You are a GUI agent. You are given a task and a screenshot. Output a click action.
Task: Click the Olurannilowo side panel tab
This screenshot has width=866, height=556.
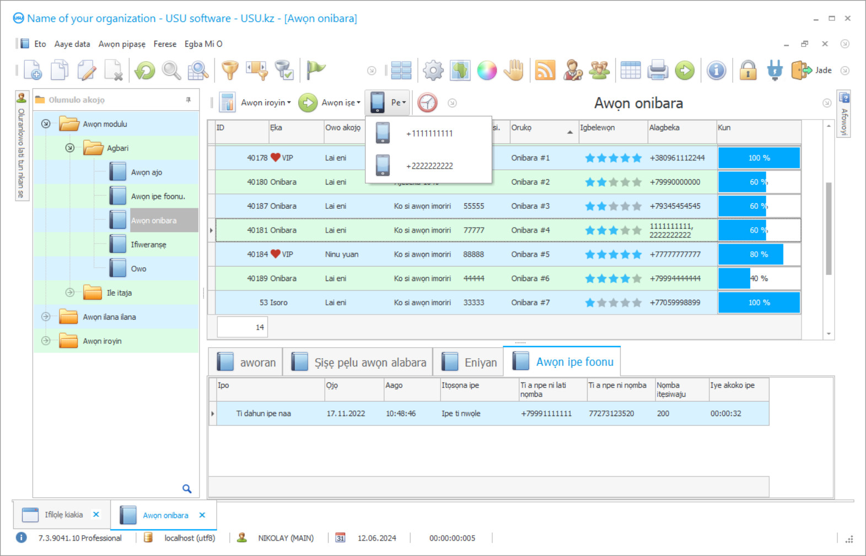21,147
